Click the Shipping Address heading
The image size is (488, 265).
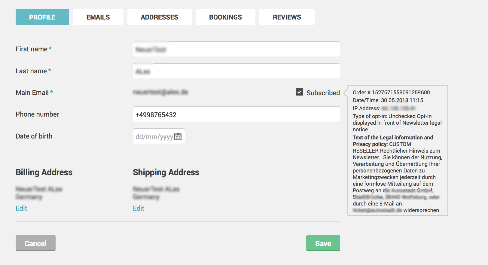(x=166, y=172)
